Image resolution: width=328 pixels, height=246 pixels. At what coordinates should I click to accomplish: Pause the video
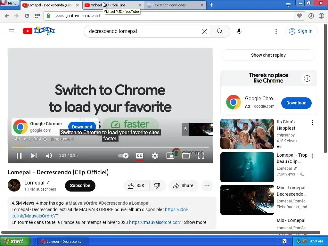click(19, 156)
